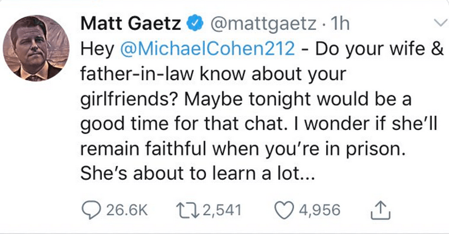
Task: Open the tweet author's profile picture
Action: 36,49
